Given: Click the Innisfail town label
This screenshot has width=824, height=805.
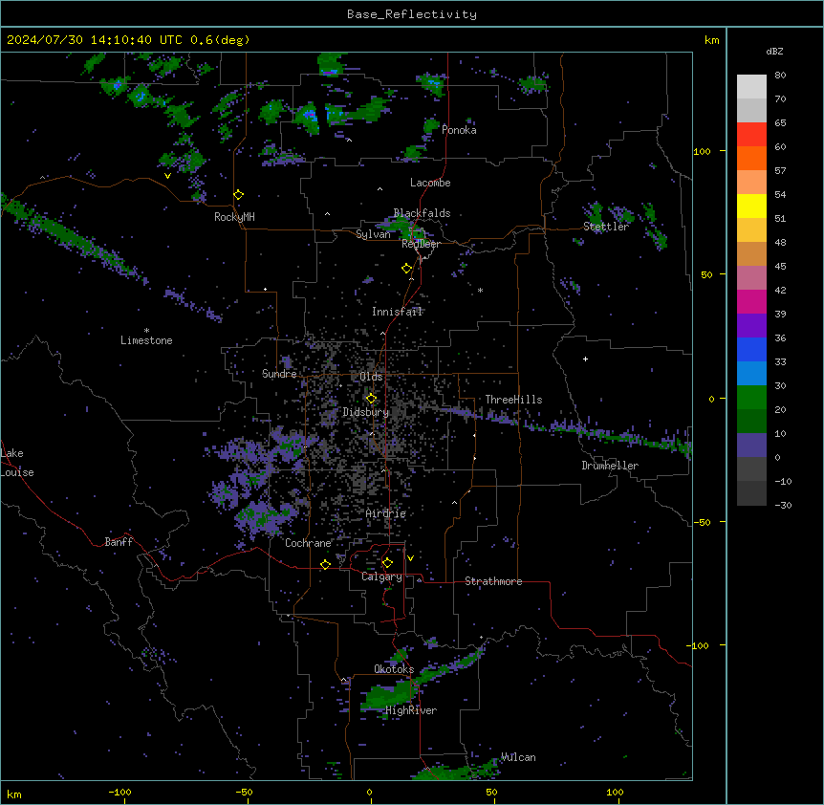Looking at the screenshot, I should click(398, 312).
